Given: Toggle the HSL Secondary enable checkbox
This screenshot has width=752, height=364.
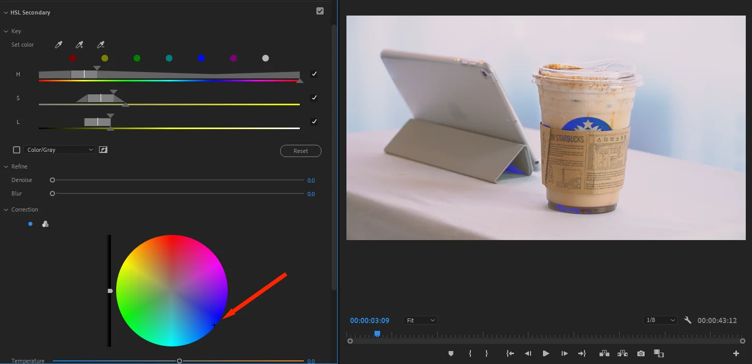Looking at the screenshot, I should (320, 11).
